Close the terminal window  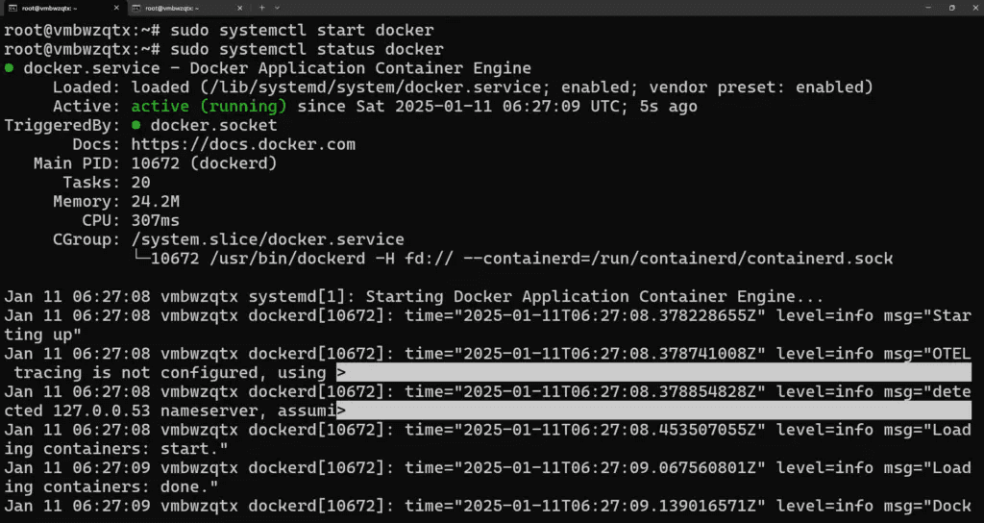click(974, 8)
